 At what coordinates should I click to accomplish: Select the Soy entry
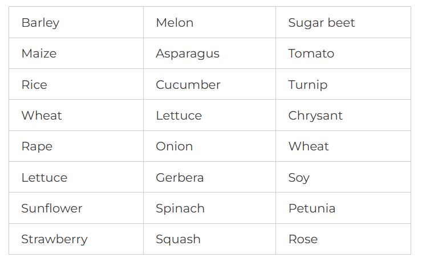pyautogui.click(x=299, y=178)
